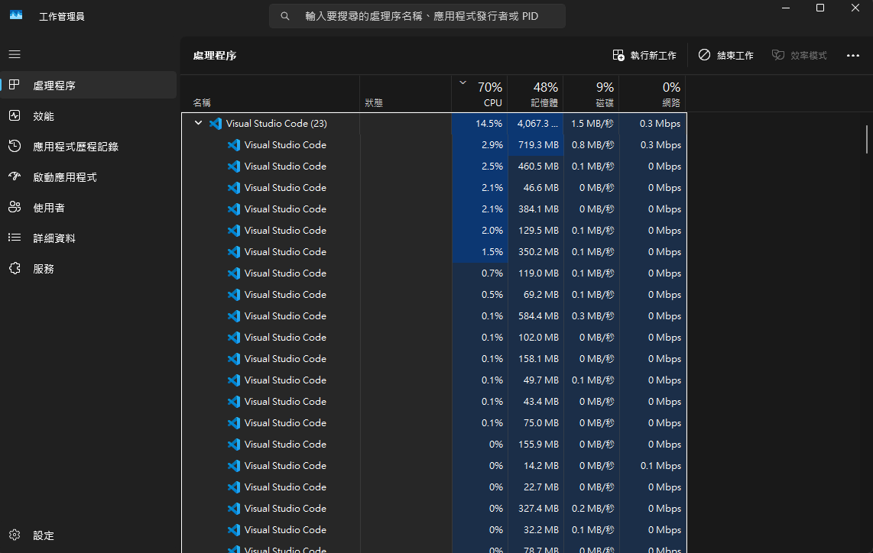This screenshot has height=553, width=873.
Task: Click the Task Manager app icon in title bar
Action: tap(16, 15)
